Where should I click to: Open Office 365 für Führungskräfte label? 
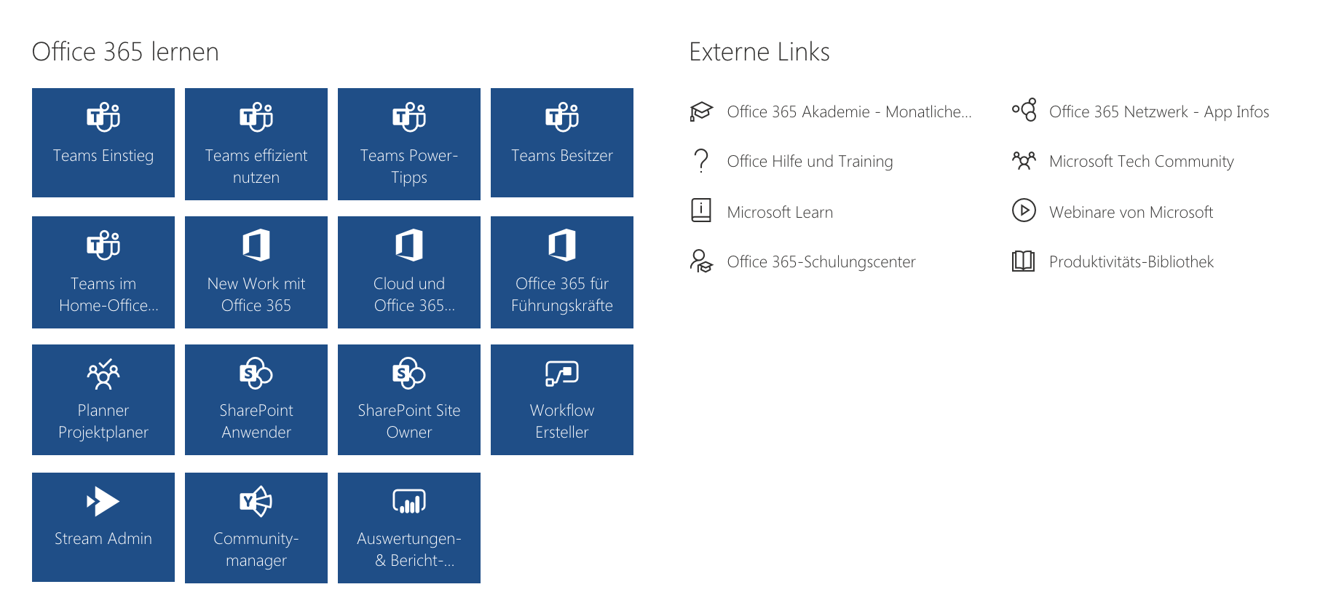562,295
